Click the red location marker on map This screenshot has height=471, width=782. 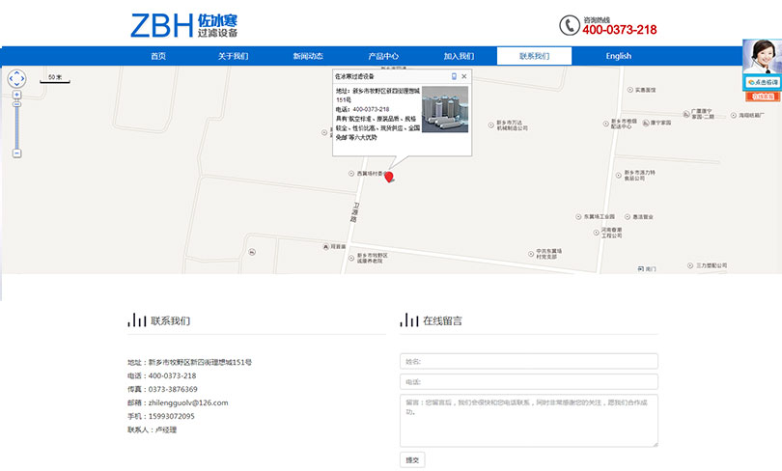click(389, 177)
